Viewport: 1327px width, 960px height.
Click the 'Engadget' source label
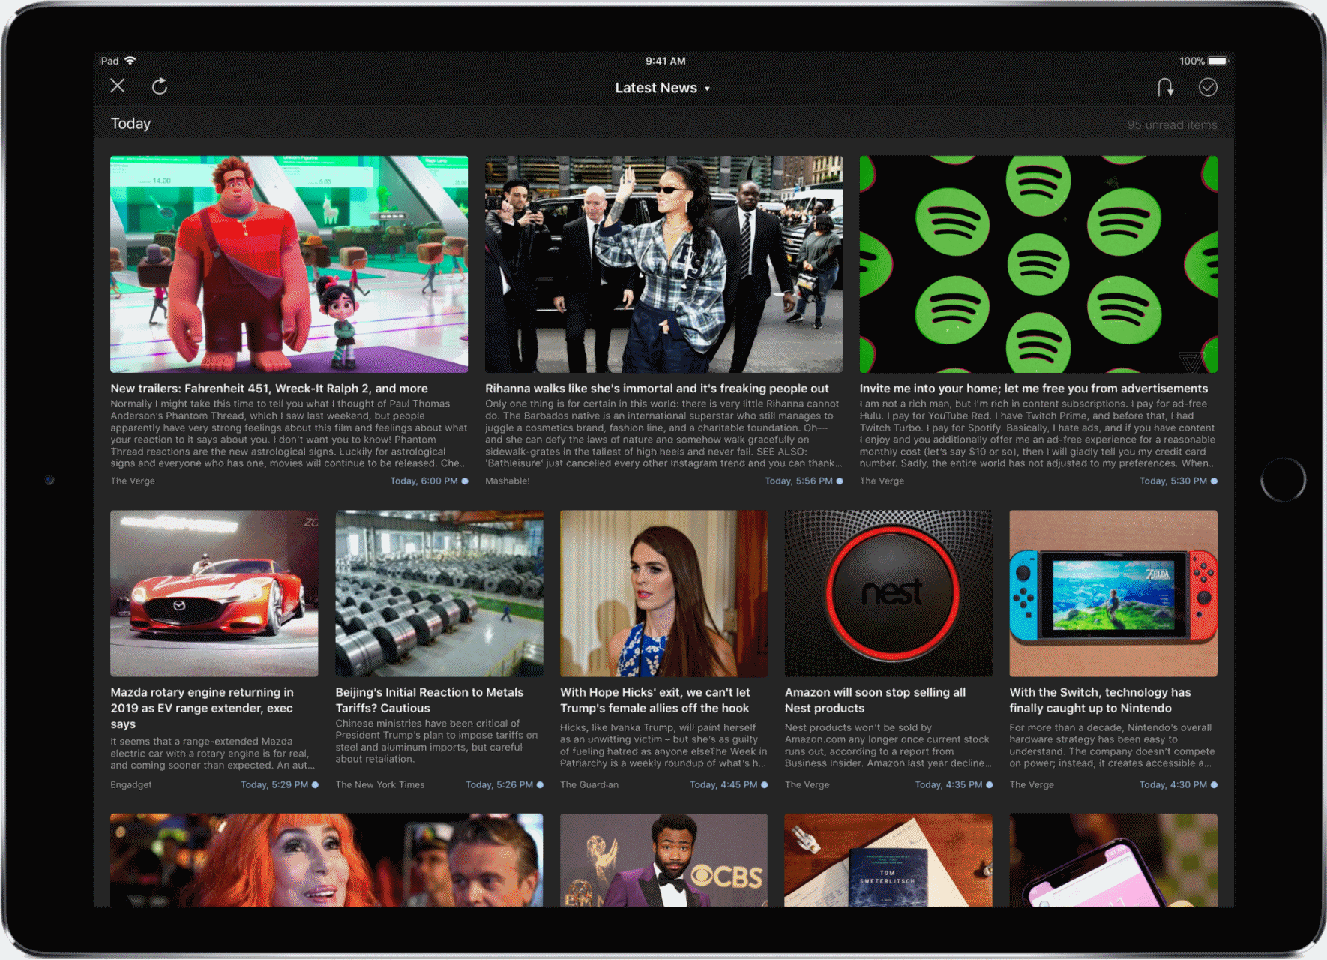pyautogui.click(x=131, y=785)
